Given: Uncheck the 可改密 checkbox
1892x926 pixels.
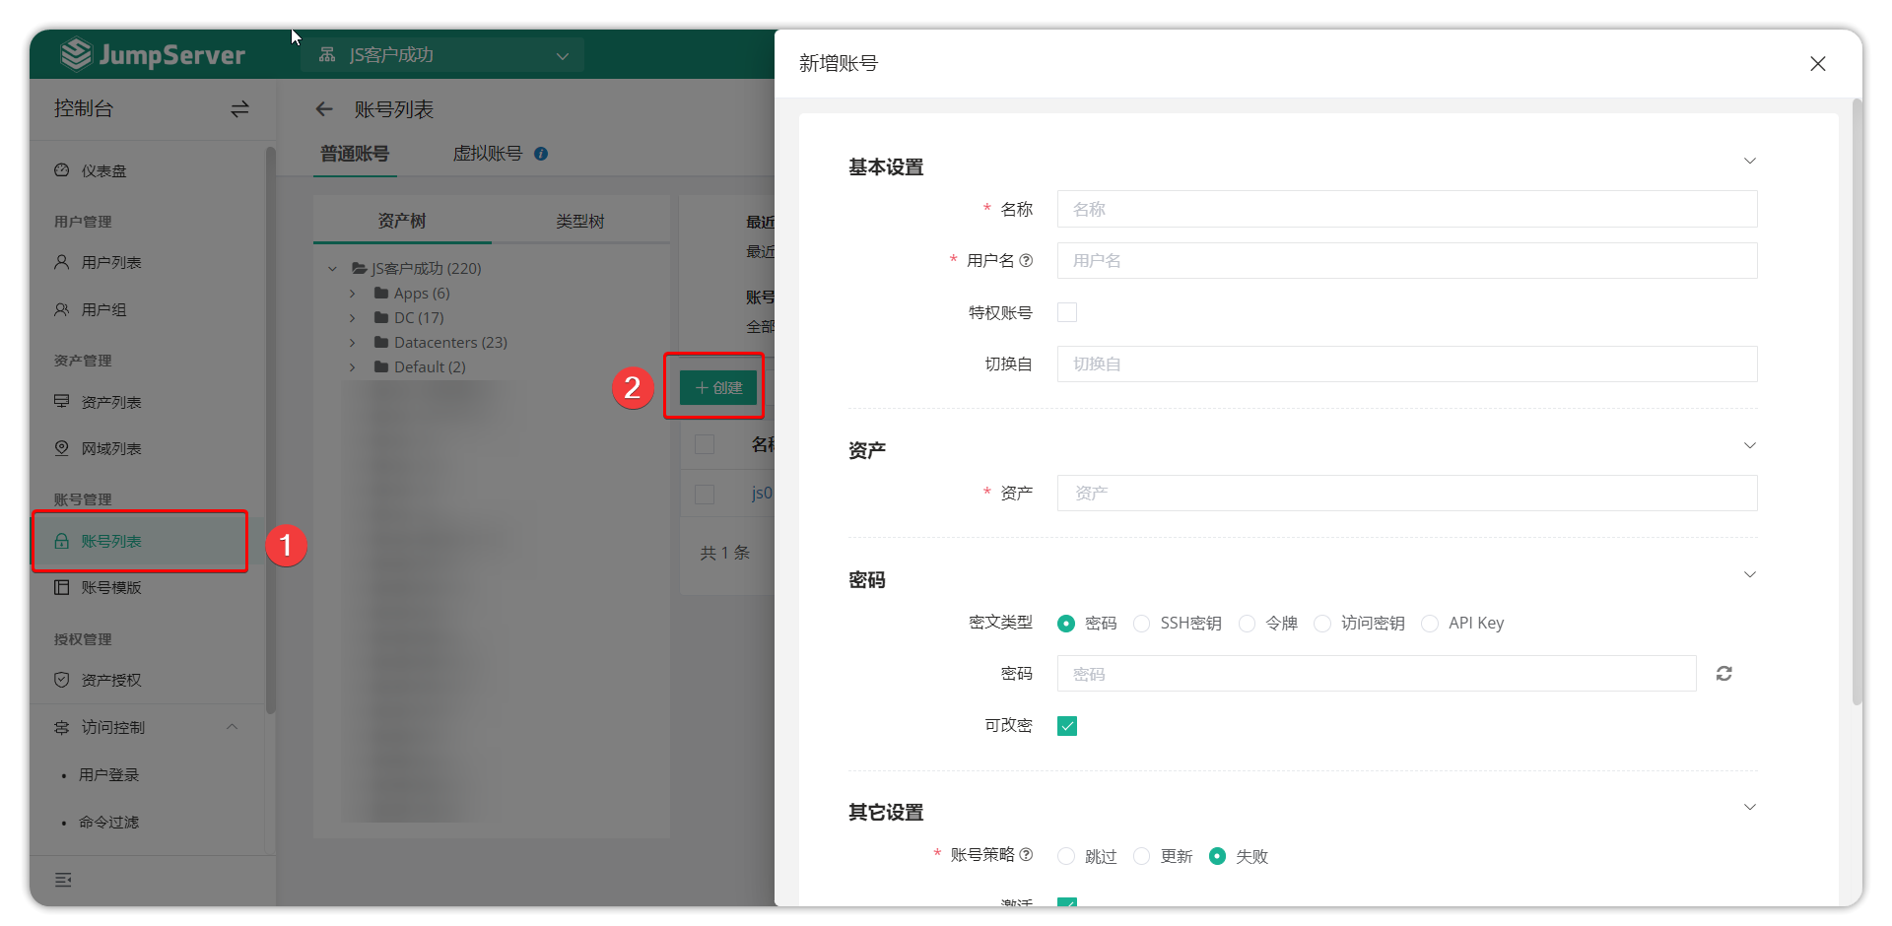Looking at the screenshot, I should coord(1067,726).
